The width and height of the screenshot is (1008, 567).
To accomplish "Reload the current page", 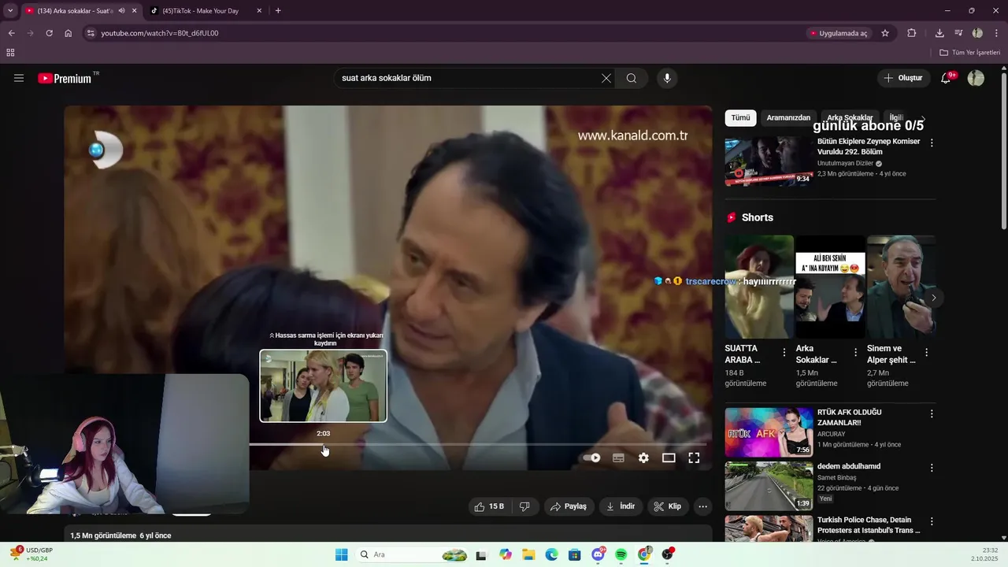I will 49,33.
